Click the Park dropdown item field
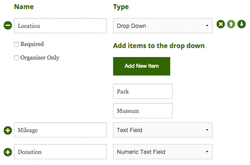The image size is (250, 165). 143,91
